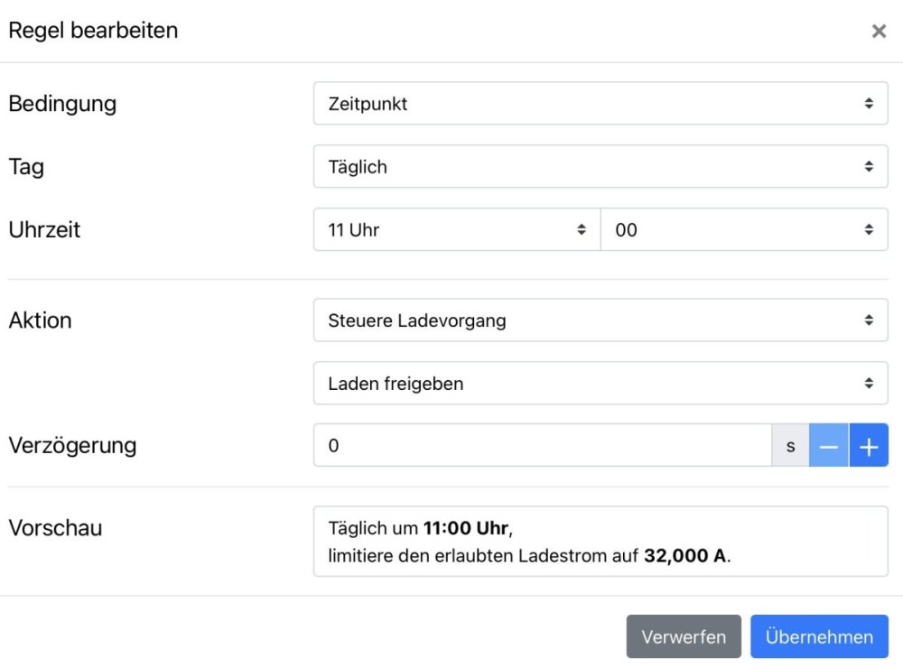Expand the Aktion dropdown Steuere Ladevorgang
Viewport: 903px width, 668px height.
[x=600, y=320]
